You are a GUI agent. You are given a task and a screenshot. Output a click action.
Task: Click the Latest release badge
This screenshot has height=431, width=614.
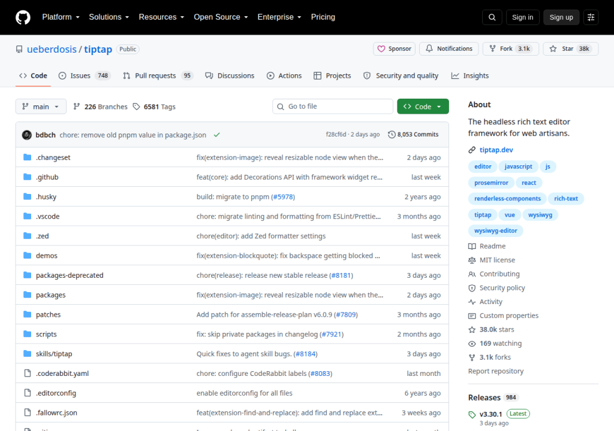point(517,414)
